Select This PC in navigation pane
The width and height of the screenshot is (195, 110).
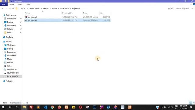(9, 42)
